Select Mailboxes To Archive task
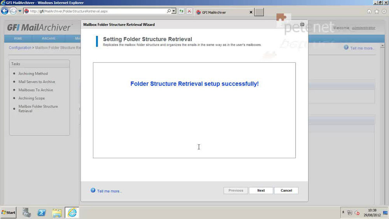 tap(36, 90)
